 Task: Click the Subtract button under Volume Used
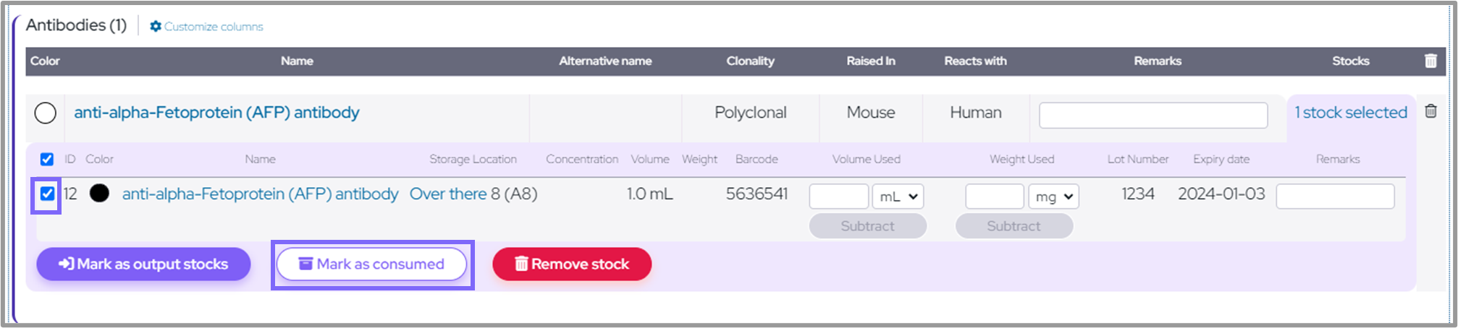[x=867, y=226]
